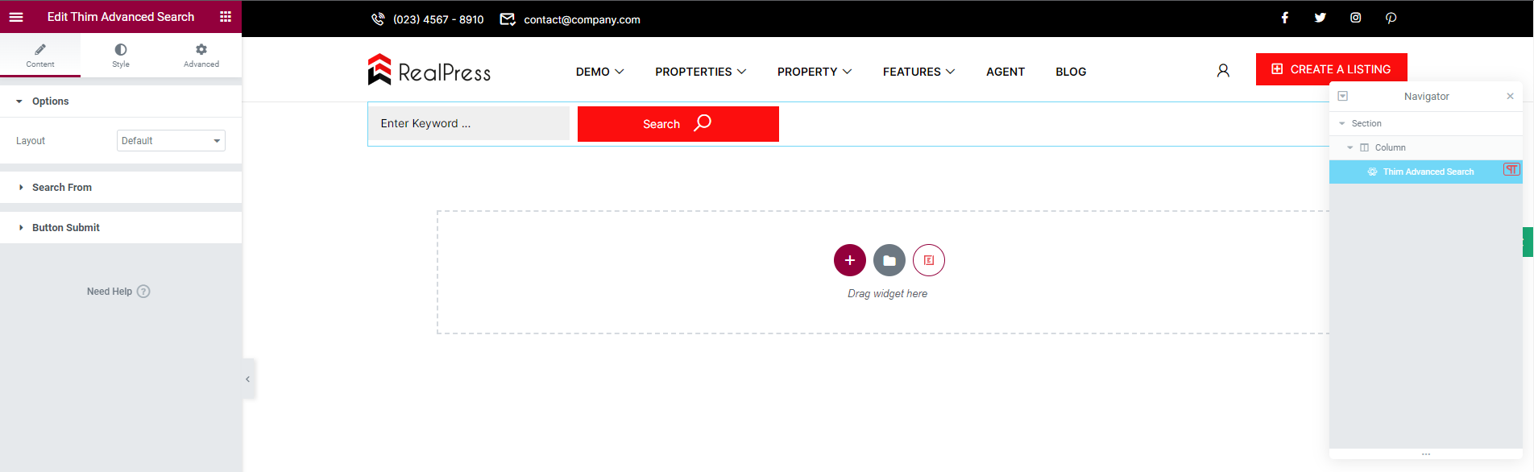Viewport: 1534px width, 472px height.
Task: Open the PROPTERTIES menu
Action: pos(701,72)
